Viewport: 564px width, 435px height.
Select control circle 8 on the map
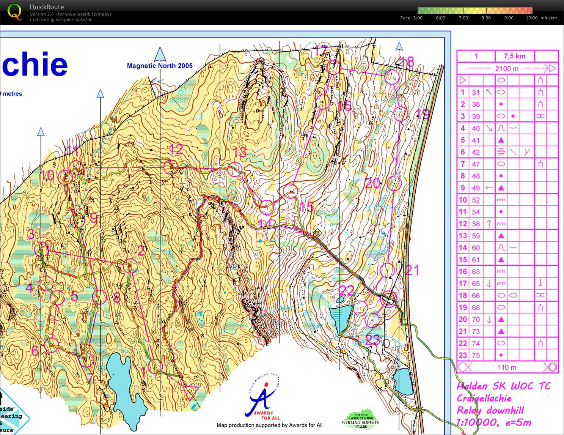[x=99, y=297]
